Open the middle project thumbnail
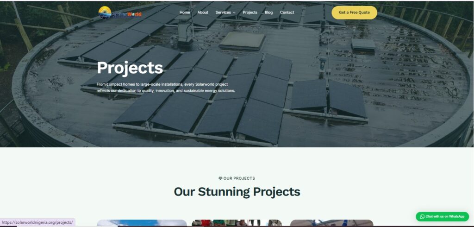The image size is (474, 227). (x=237, y=223)
